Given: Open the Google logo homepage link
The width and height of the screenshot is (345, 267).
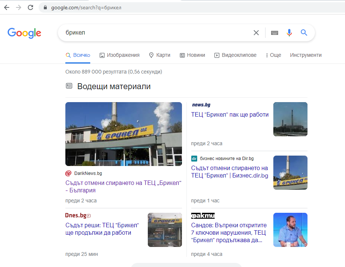Looking at the screenshot, I should coord(24,33).
